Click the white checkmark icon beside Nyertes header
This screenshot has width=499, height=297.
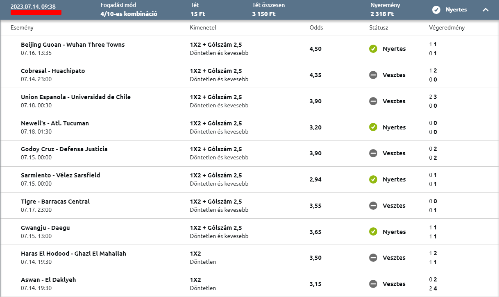[x=436, y=10]
